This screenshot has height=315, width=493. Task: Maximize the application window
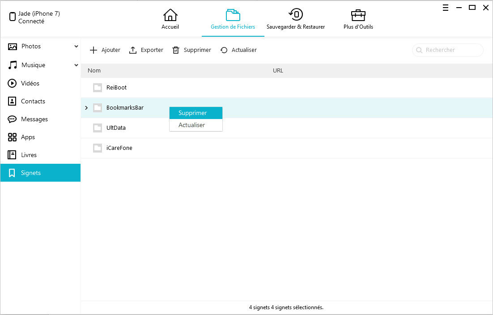(x=472, y=8)
